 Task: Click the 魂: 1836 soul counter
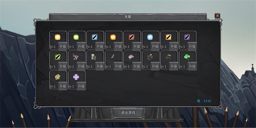tap(204, 101)
